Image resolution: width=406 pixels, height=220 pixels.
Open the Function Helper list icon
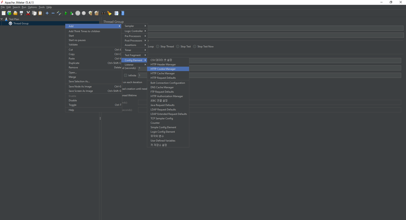116,13
